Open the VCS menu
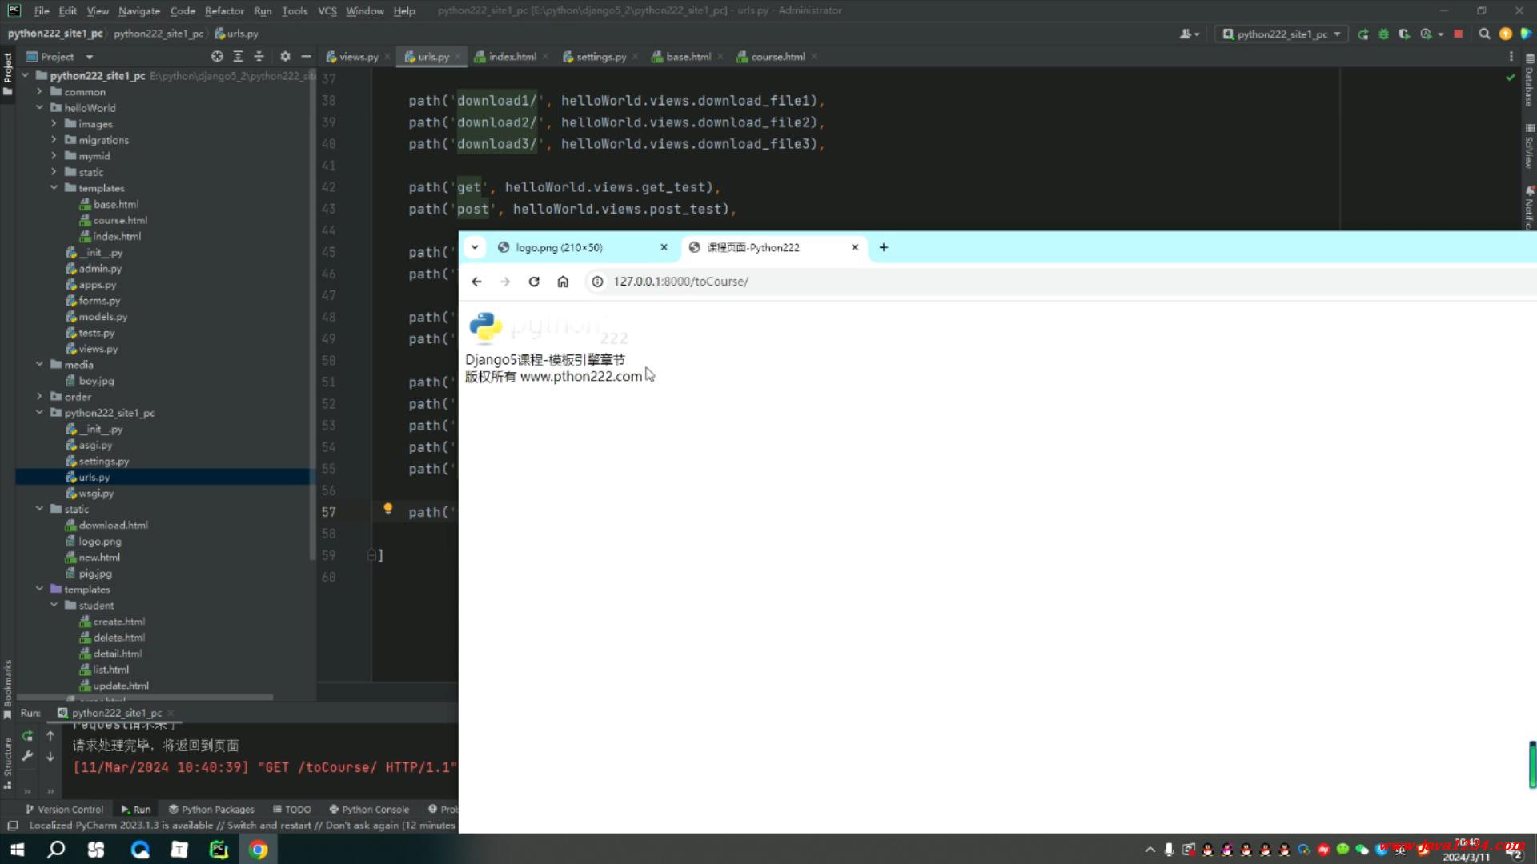The height and width of the screenshot is (864, 1537). (x=327, y=11)
